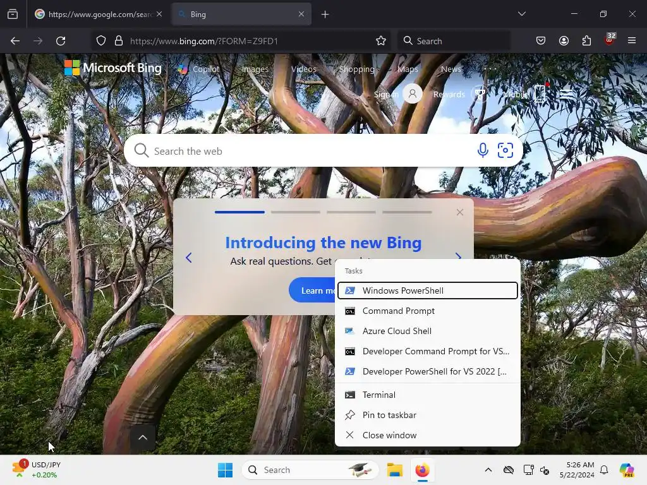This screenshot has width=647, height=485.
Task: Click the taskbar Search box
Action: click(310, 470)
